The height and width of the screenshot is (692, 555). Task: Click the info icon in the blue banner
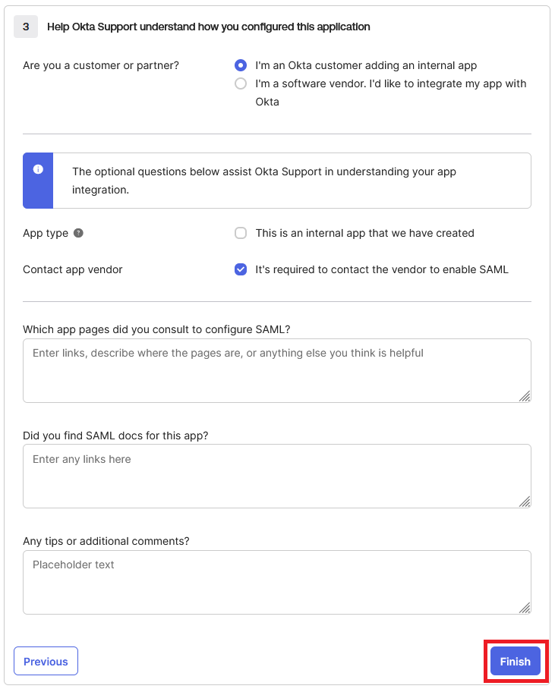(38, 169)
